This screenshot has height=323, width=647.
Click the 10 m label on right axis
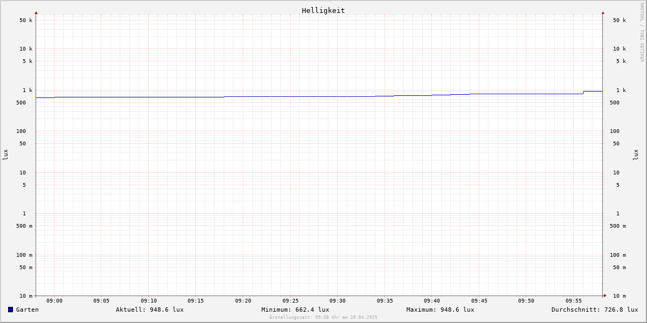[620, 296]
